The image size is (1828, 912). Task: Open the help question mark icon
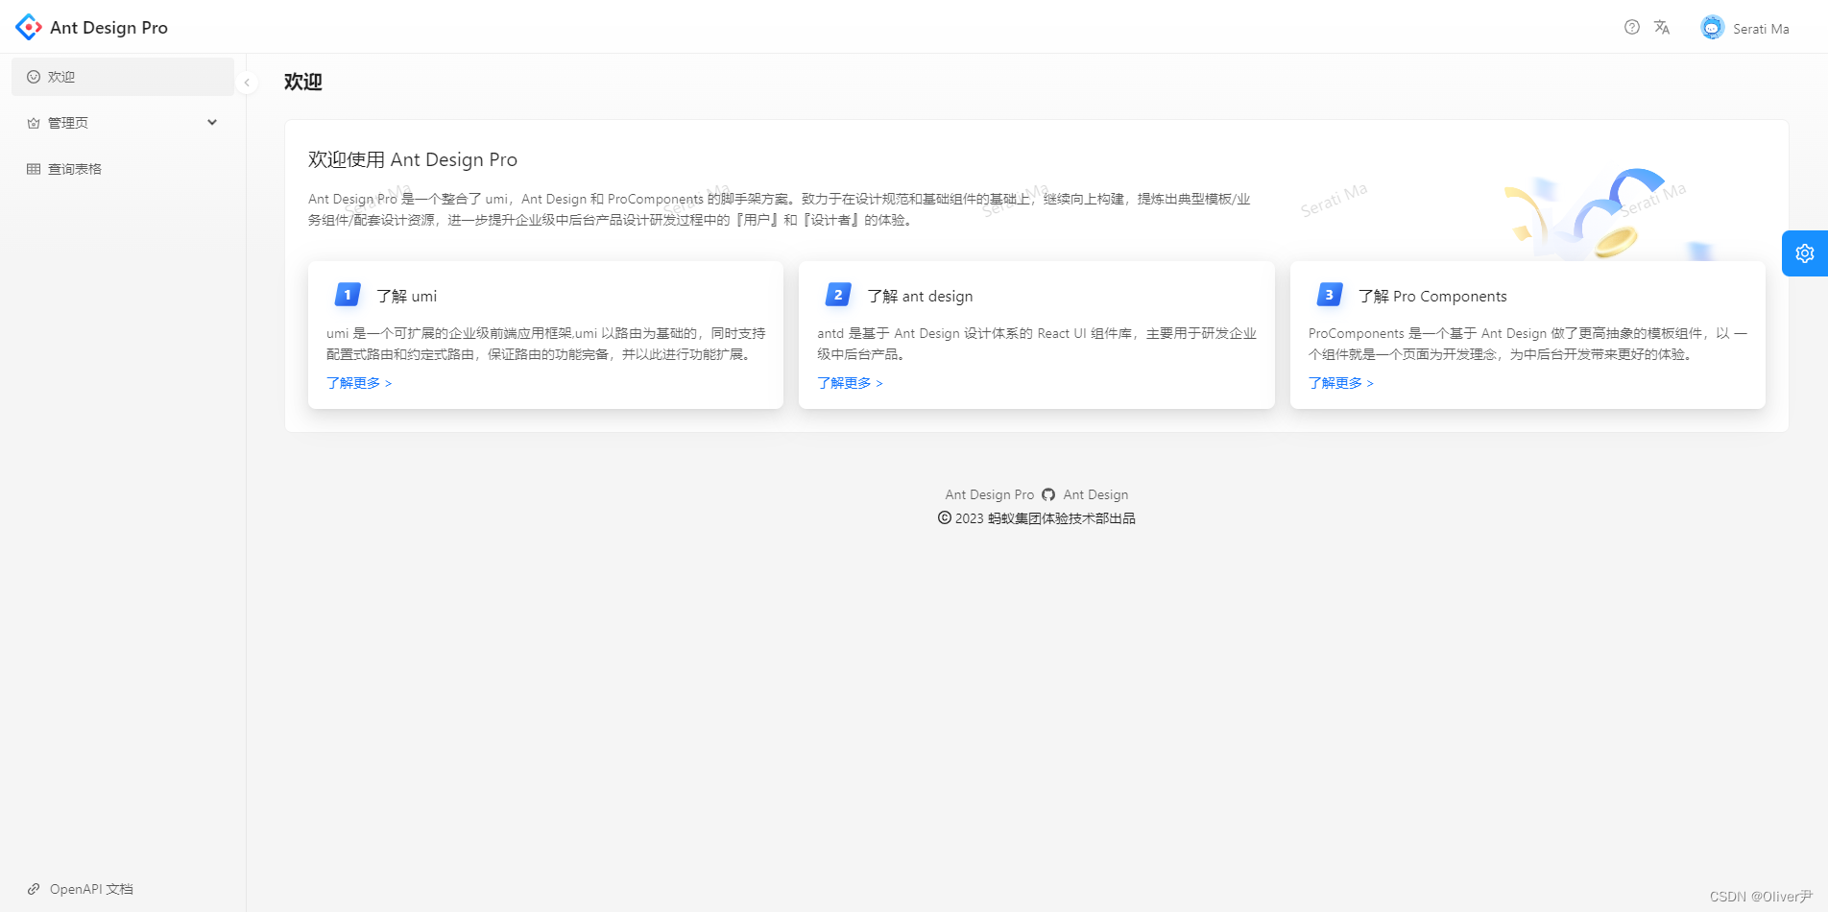(1632, 27)
